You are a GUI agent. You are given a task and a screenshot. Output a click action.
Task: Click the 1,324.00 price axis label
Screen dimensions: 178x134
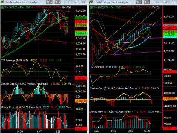click(169, 60)
